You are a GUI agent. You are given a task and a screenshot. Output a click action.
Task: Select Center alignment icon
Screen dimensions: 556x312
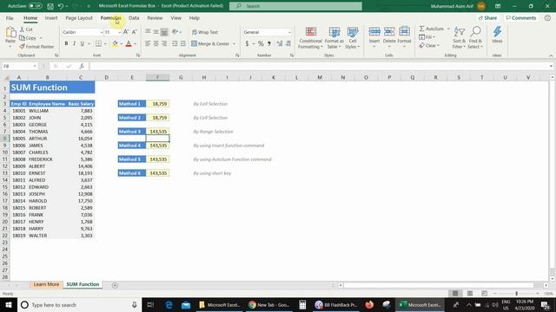156,43
